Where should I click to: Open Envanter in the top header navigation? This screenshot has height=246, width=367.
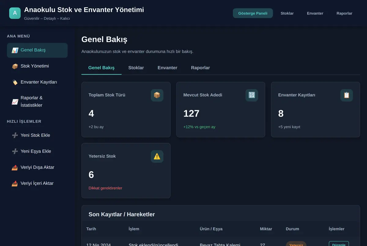click(x=315, y=13)
